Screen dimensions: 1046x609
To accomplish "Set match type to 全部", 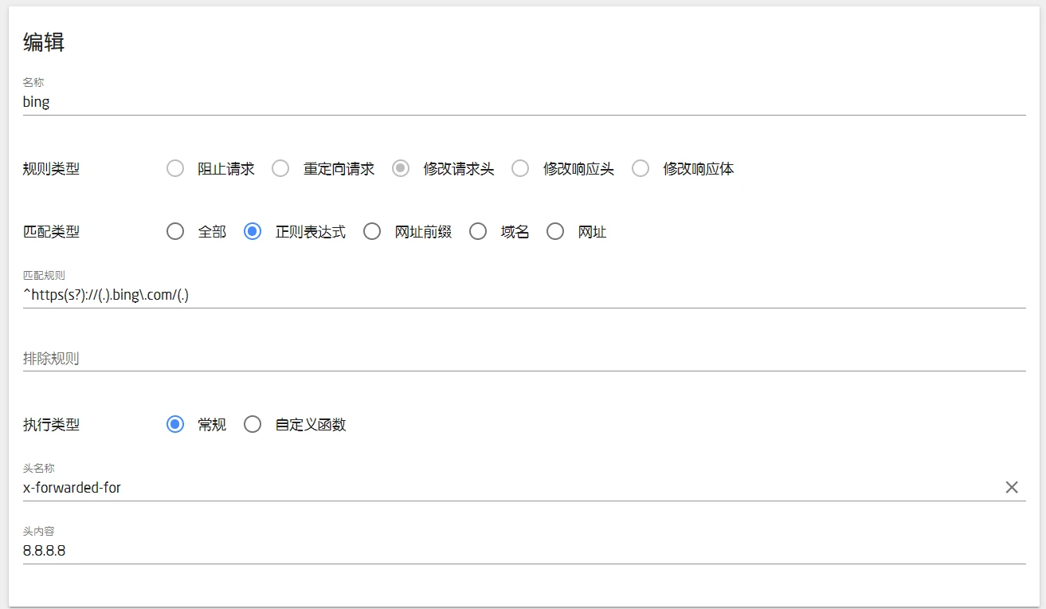I will (175, 232).
